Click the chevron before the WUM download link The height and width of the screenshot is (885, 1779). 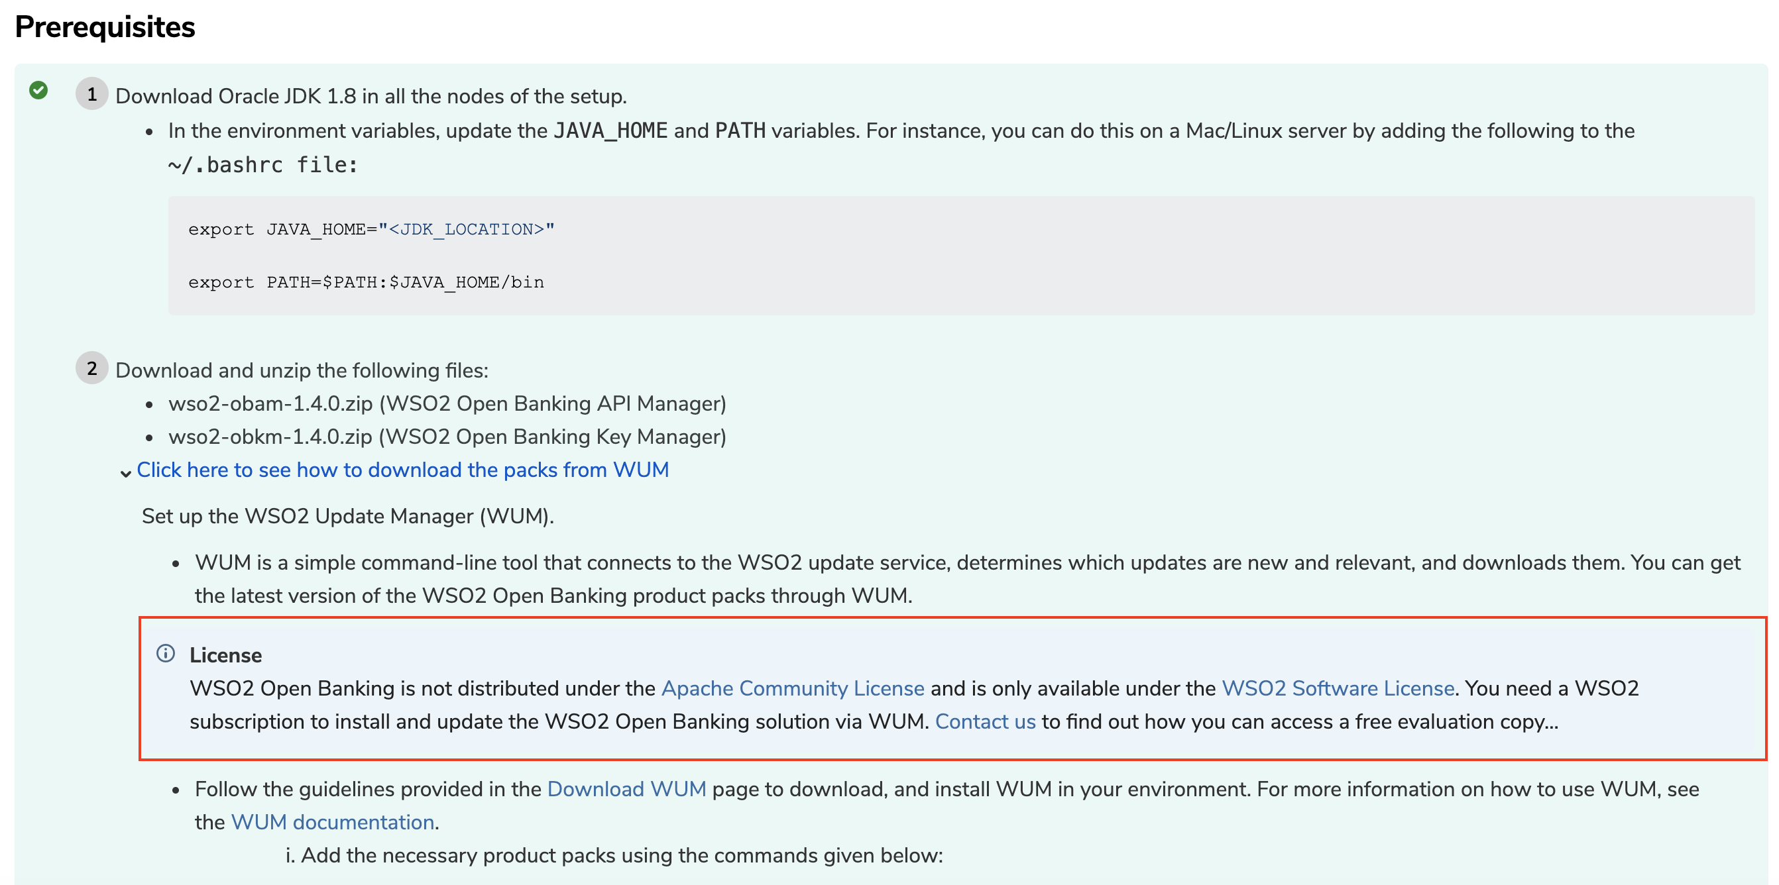pyautogui.click(x=126, y=473)
